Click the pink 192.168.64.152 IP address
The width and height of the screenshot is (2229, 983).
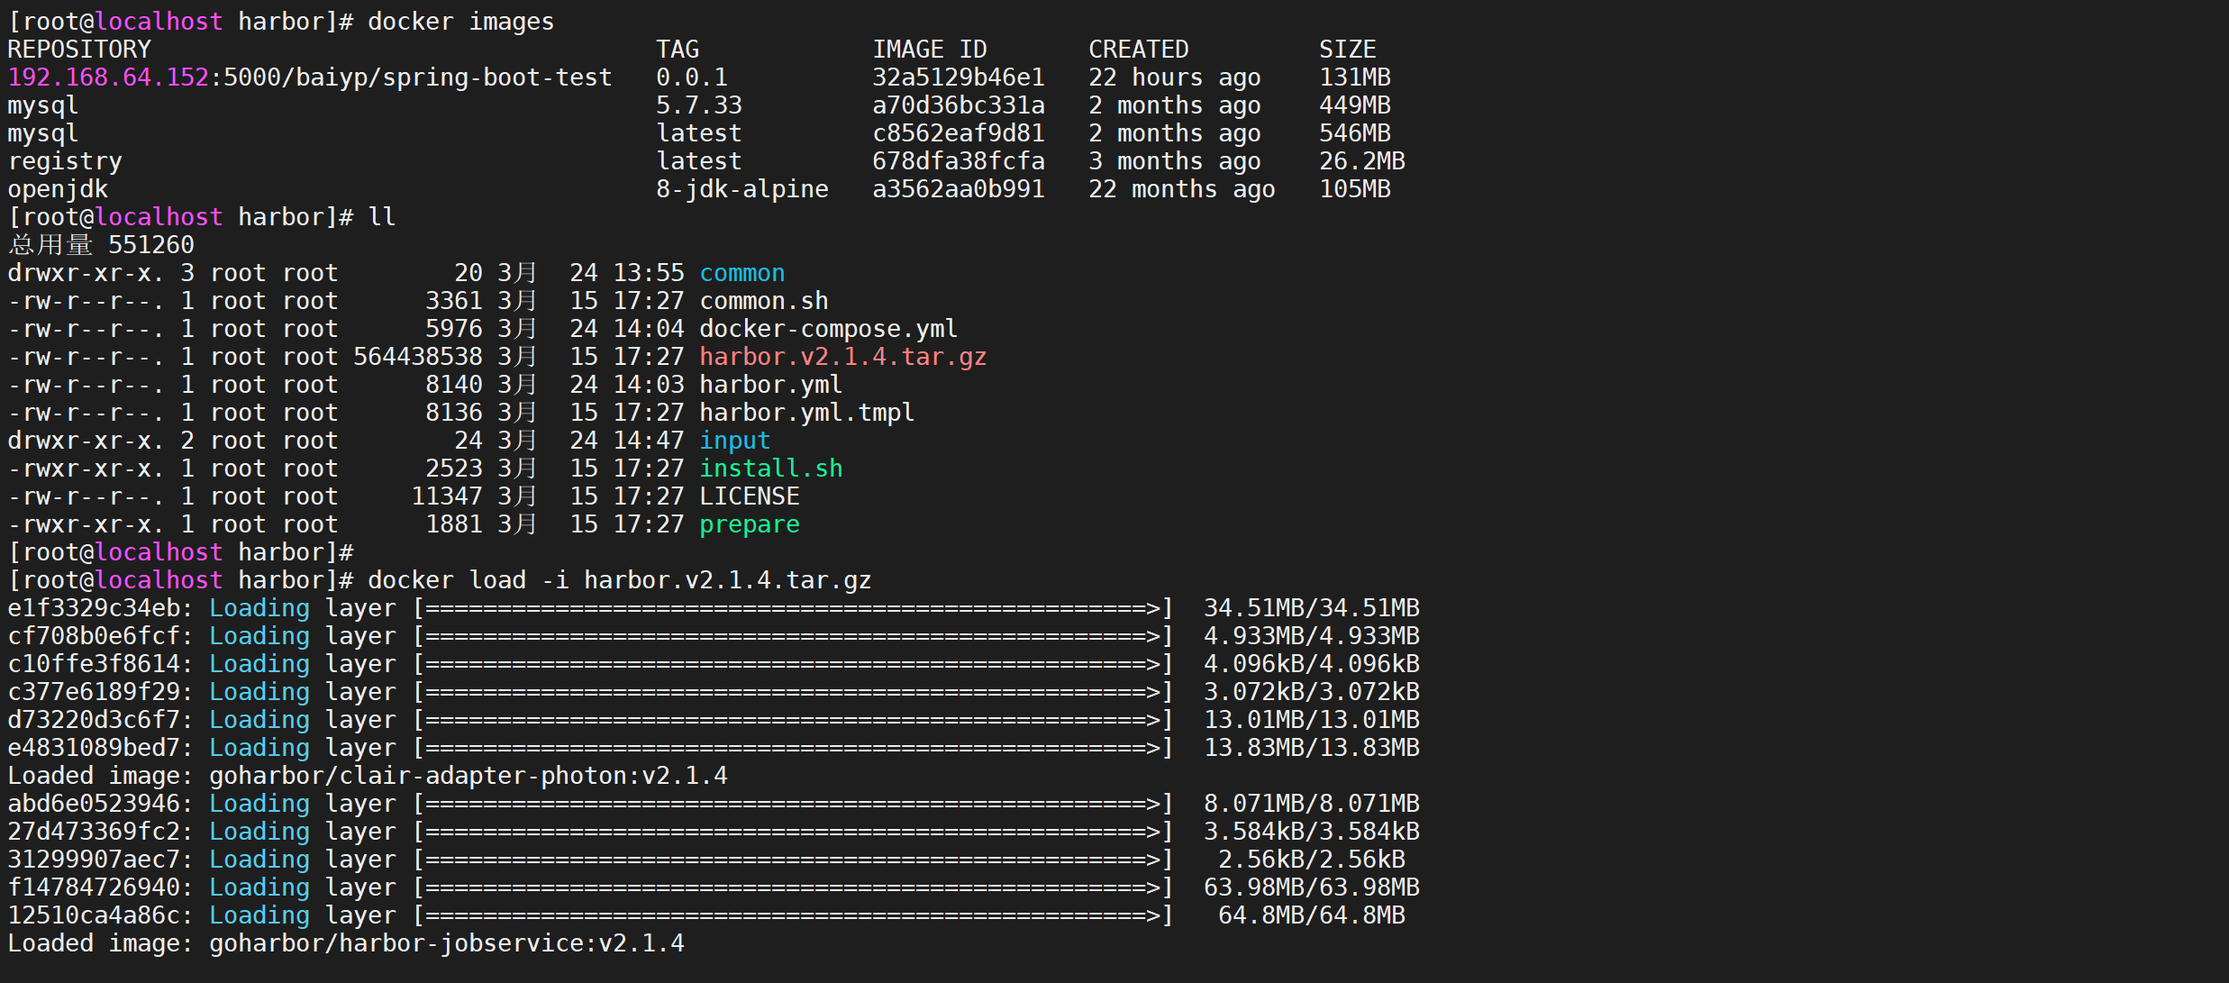pyautogui.click(x=108, y=77)
